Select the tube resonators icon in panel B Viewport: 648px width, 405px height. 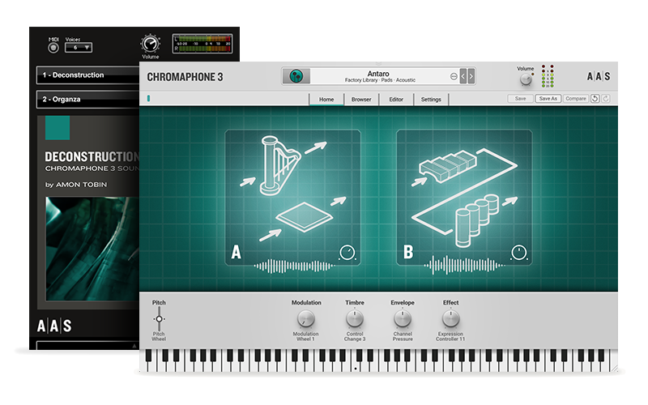point(475,220)
